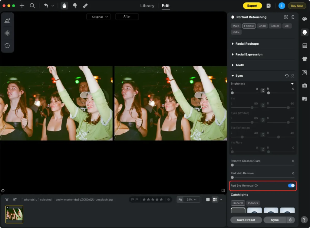Click the Save Preset button

[x=246, y=220]
